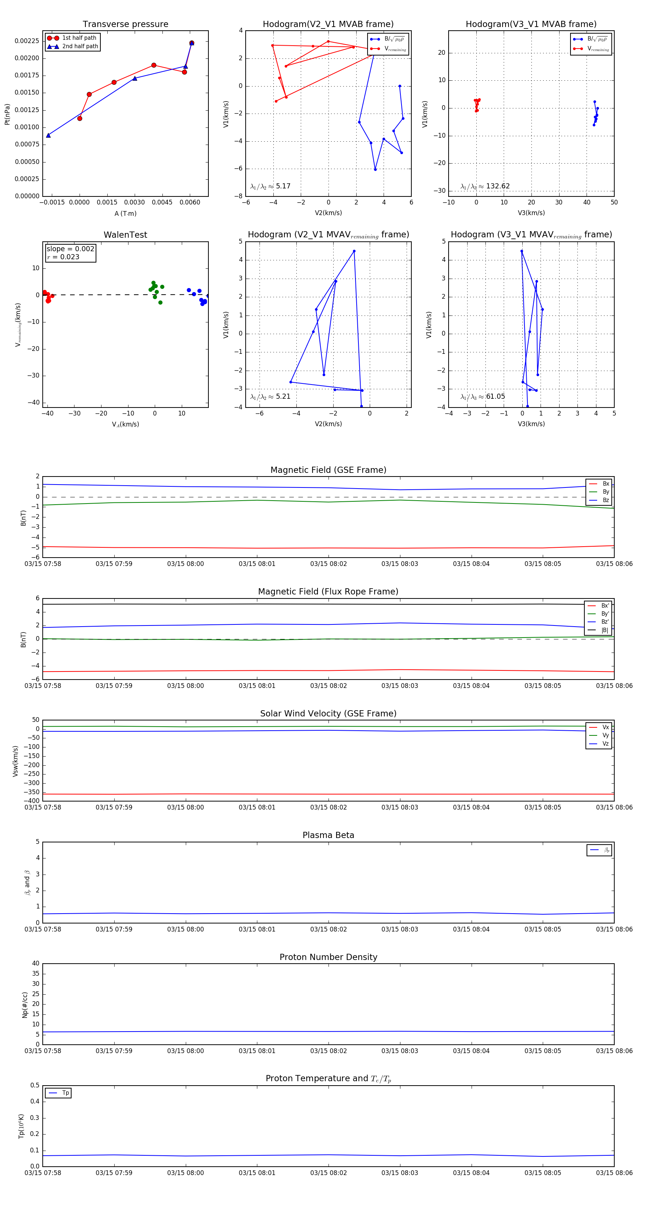Select the Vy legend entry in solar wind plot

click(599, 736)
